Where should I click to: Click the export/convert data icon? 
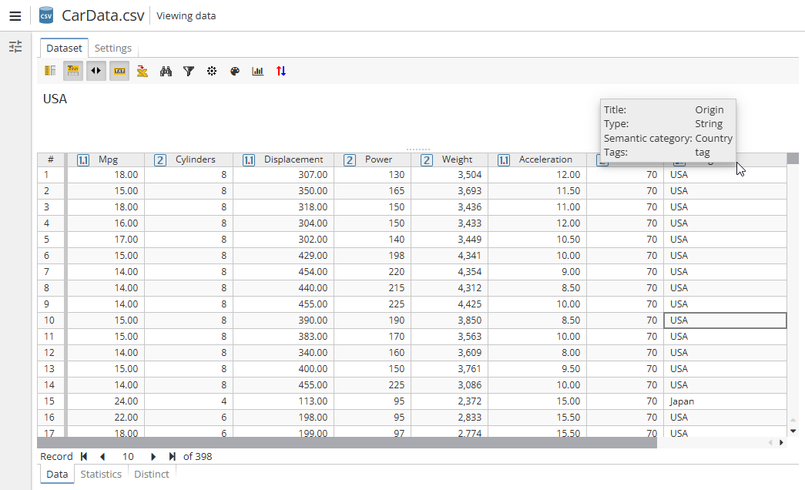(143, 71)
